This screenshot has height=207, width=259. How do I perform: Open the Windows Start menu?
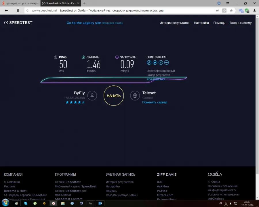(x=5, y=203)
